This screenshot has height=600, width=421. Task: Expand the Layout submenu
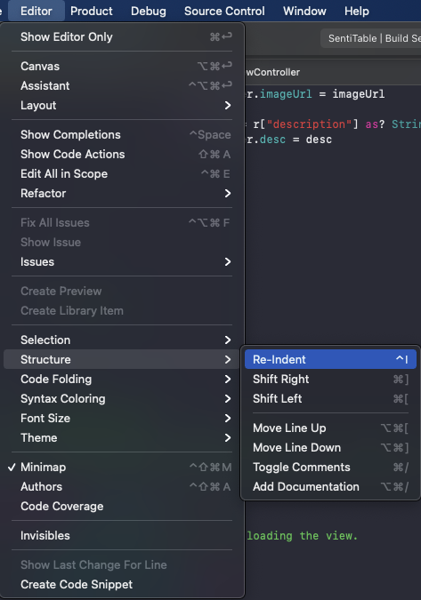pyautogui.click(x=124, y=105)
